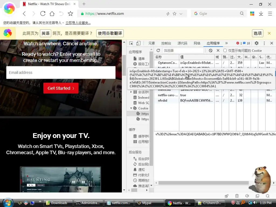Clear all cookies with the block icon
The image size is (276, 207).
click(211, 50)
